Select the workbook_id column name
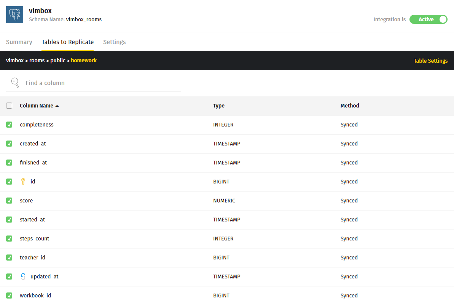454x305 pixels. click(35, 296)
